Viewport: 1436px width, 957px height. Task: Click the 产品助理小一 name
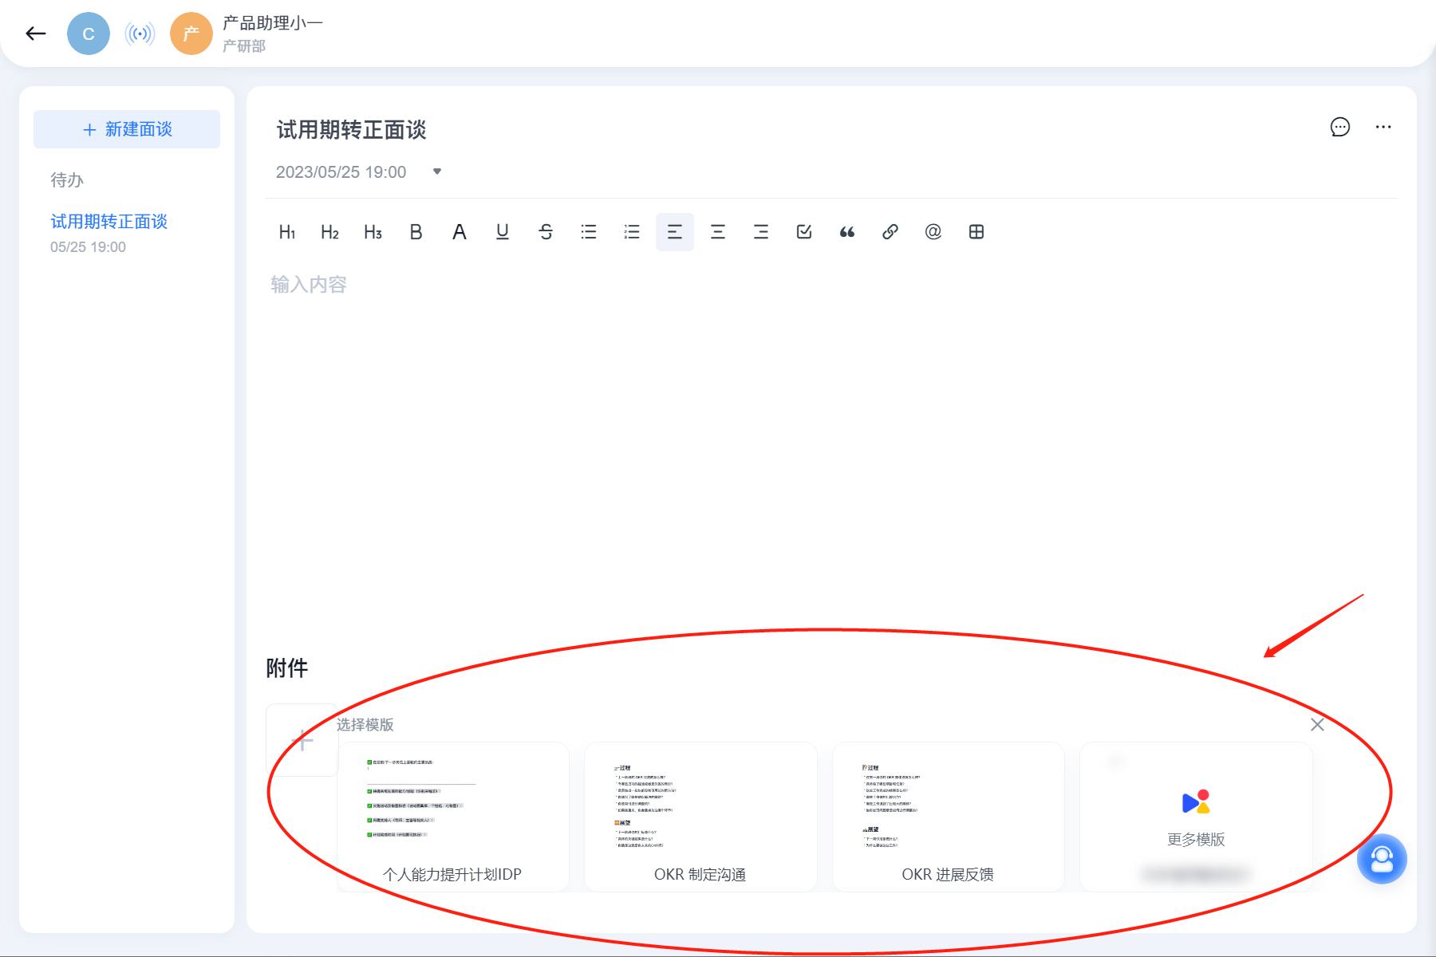click(x=273, y=23)
